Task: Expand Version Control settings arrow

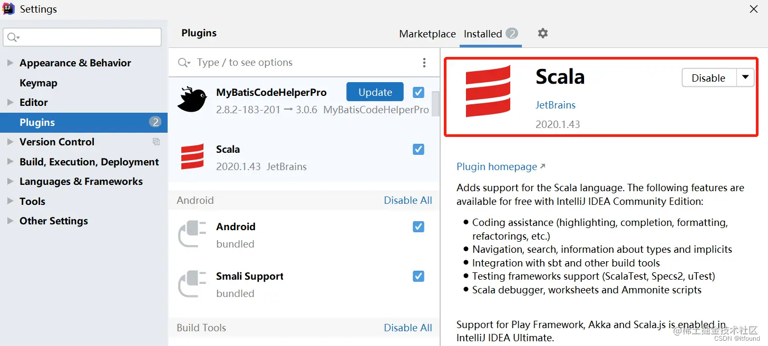Action: [x=10, y=142]
